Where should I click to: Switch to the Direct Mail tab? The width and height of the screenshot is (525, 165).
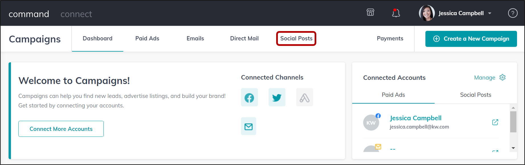pos(244,38)
